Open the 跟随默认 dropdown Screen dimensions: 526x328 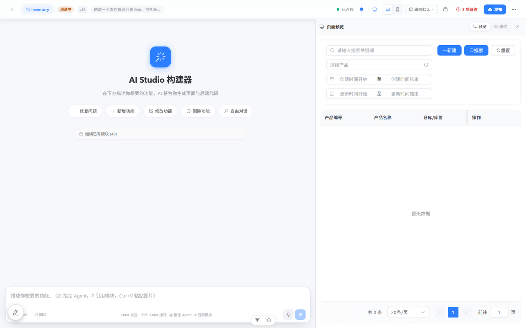click(x=421, y=10)
